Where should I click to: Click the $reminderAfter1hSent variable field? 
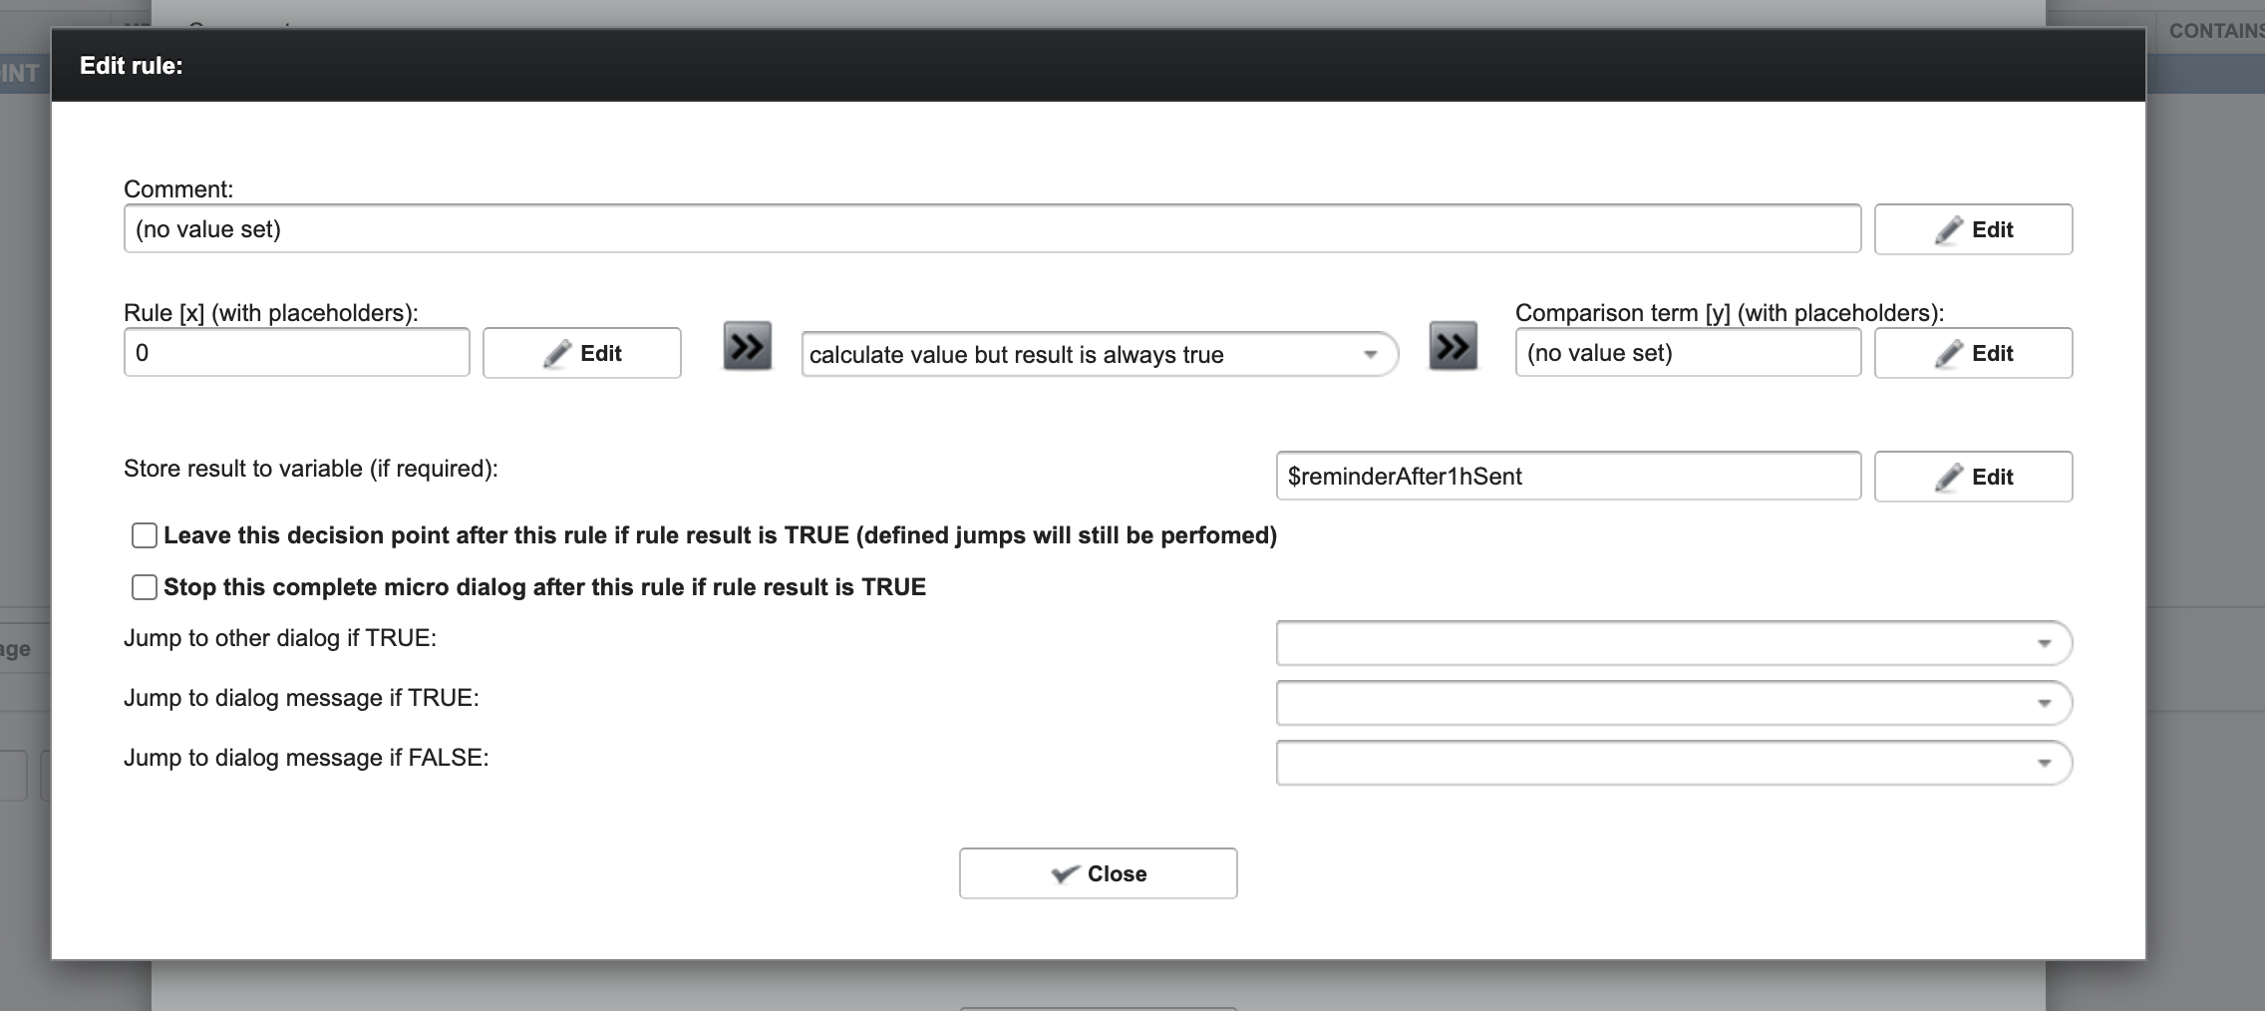coord(1567,477)
